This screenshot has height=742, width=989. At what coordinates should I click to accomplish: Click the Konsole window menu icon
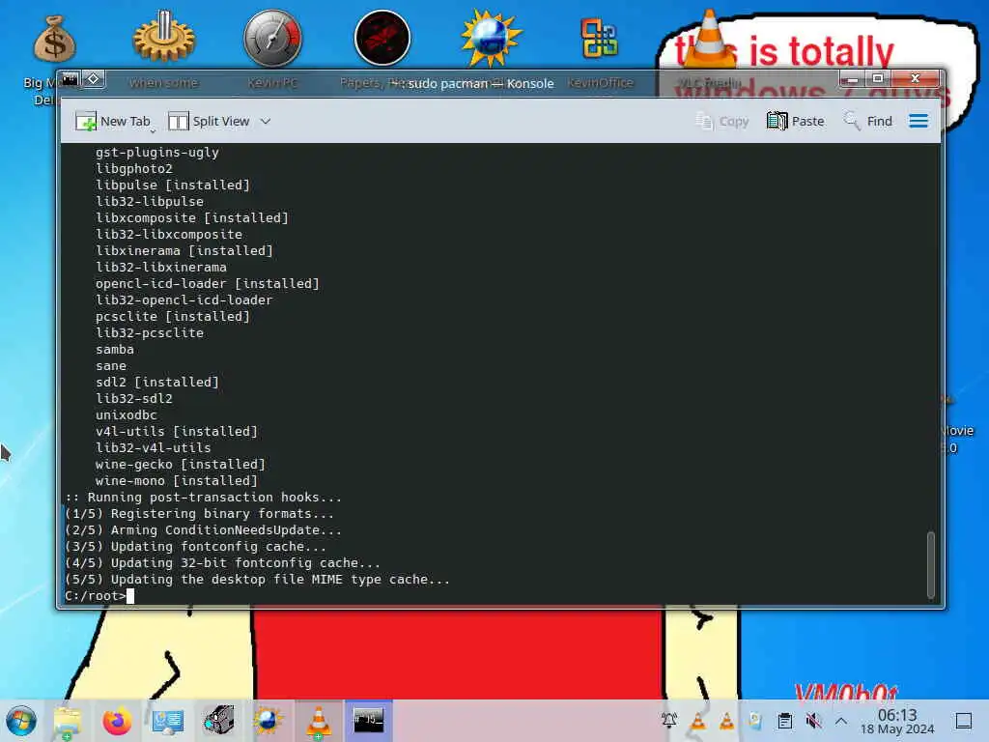pyautogui.click(x=70, y=79)
